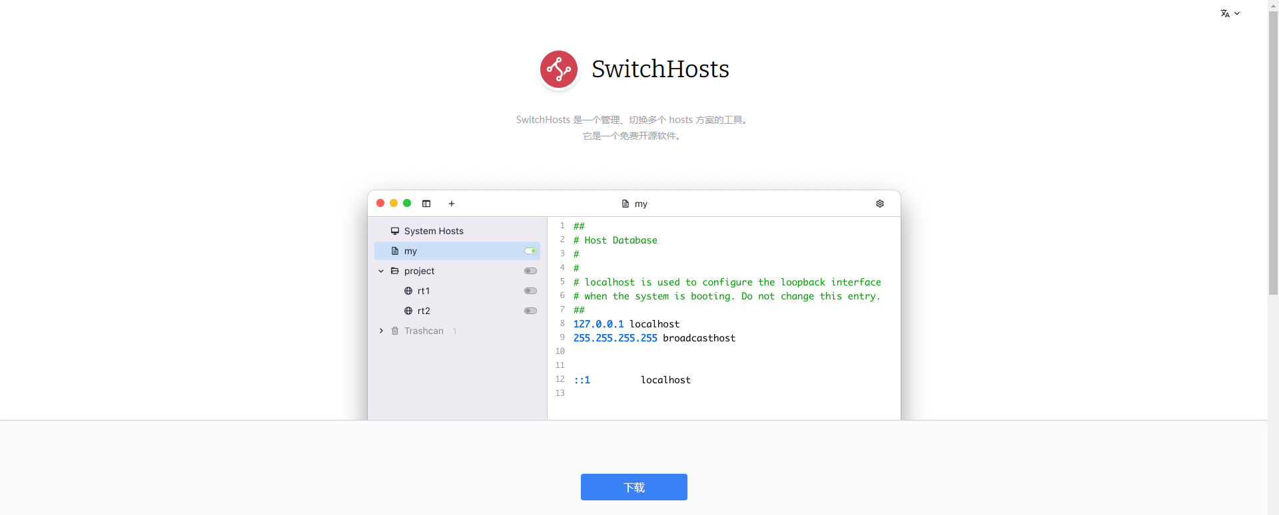
Task: Click the '127.0.0.1' IP address
Action: 598,324
